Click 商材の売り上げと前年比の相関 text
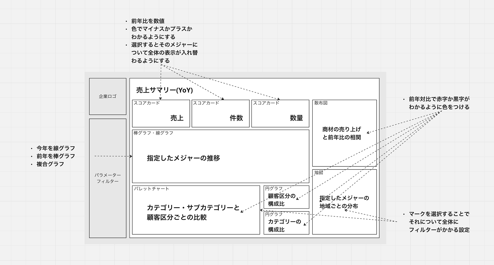This screenshot has height=265, width=494. [x=342, y=133]
